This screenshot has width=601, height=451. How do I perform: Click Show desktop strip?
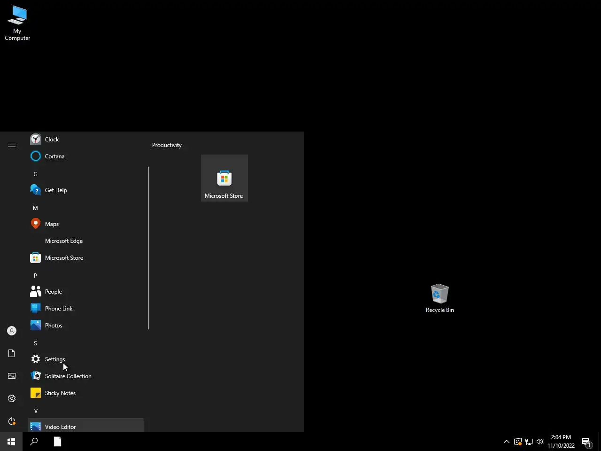point(600,442)
